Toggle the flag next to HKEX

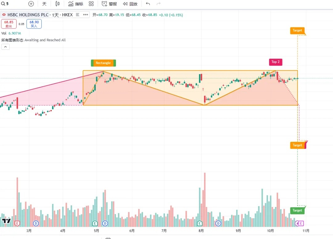78,15
